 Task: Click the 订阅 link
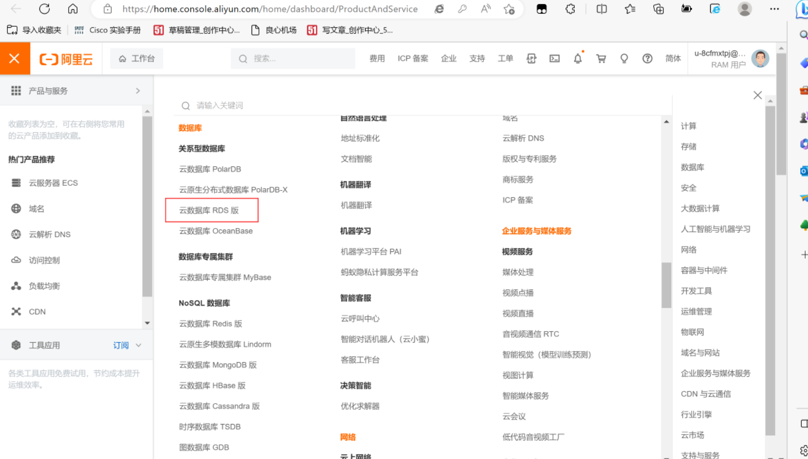pyautogui.click(x=121, y=345)
